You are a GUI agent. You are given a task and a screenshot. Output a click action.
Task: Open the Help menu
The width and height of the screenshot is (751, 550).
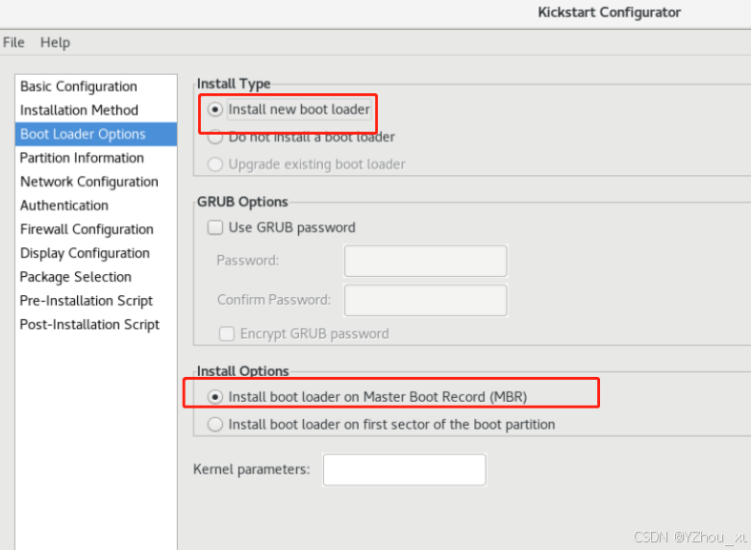click(x=55, y=42)
